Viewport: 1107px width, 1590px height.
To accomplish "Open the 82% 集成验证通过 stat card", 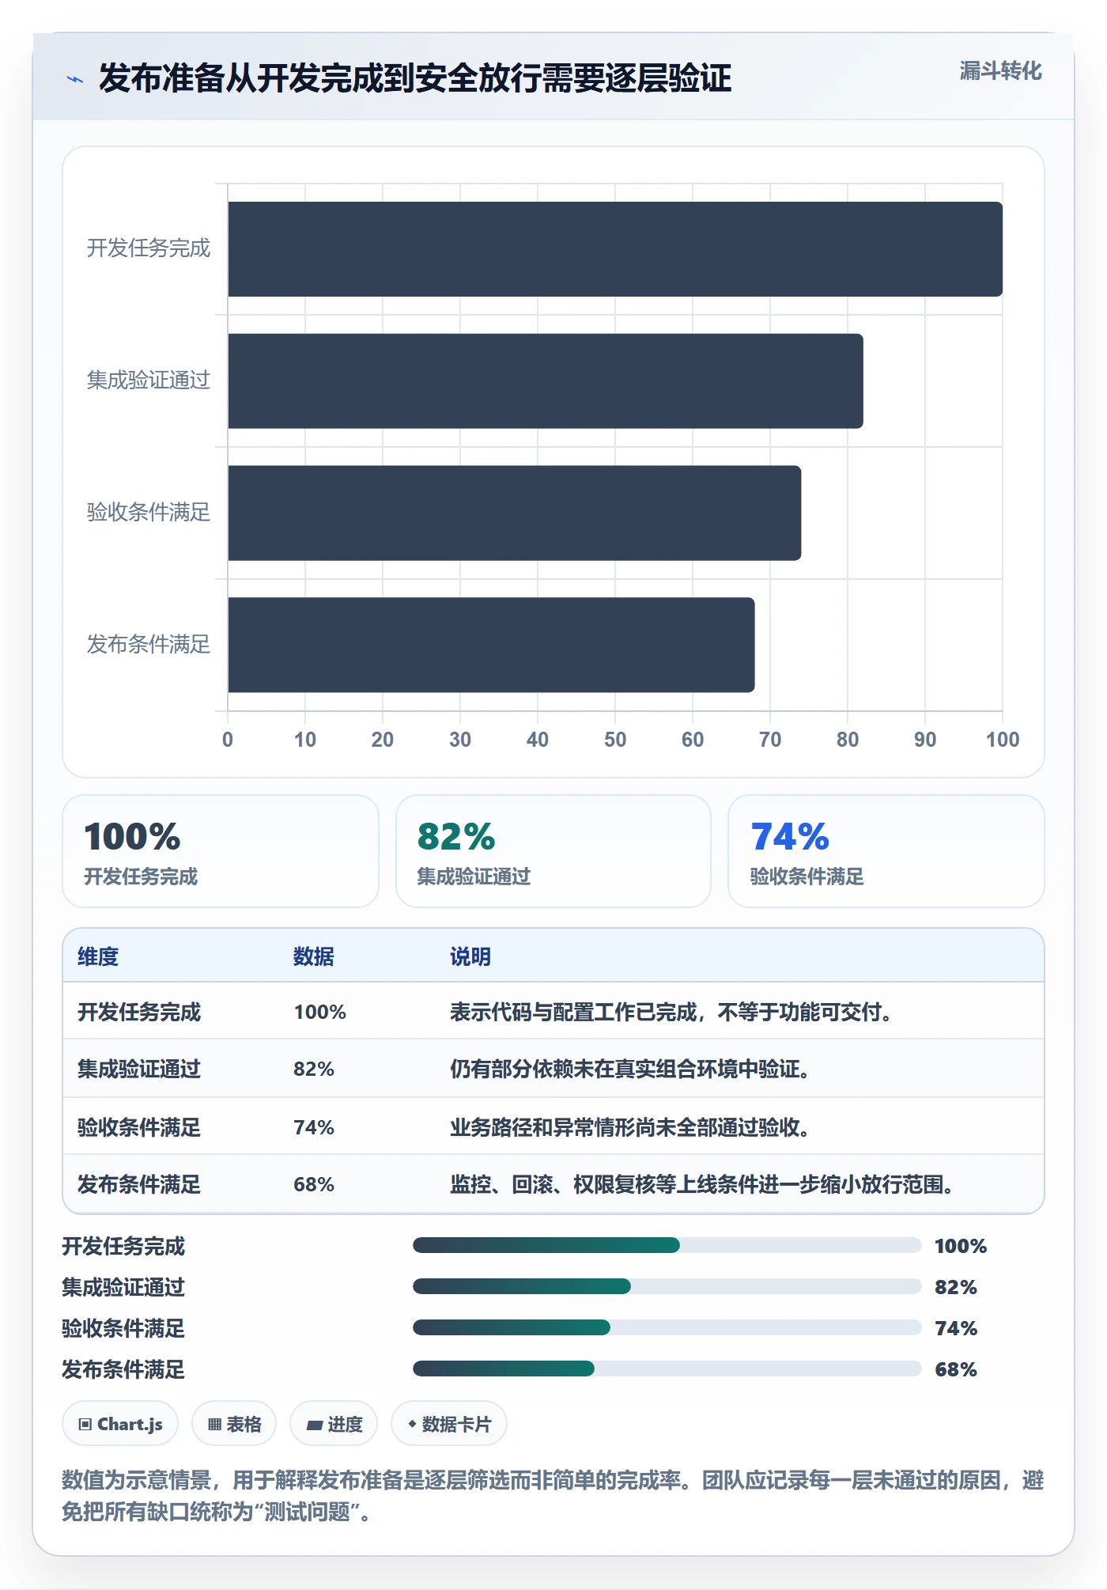I will pyautogui.click(x=553, y=851).
